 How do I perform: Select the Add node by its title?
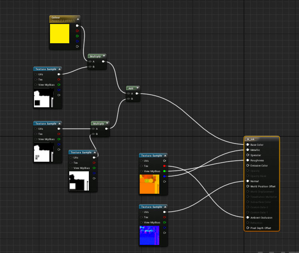[x=130, y=88]
